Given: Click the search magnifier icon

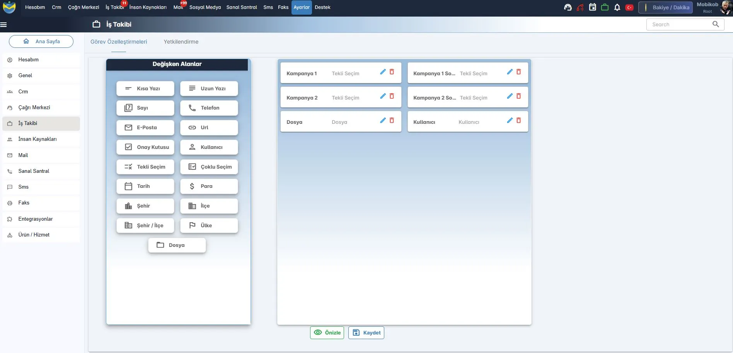Looking at the screenshot, I should 716,24.
